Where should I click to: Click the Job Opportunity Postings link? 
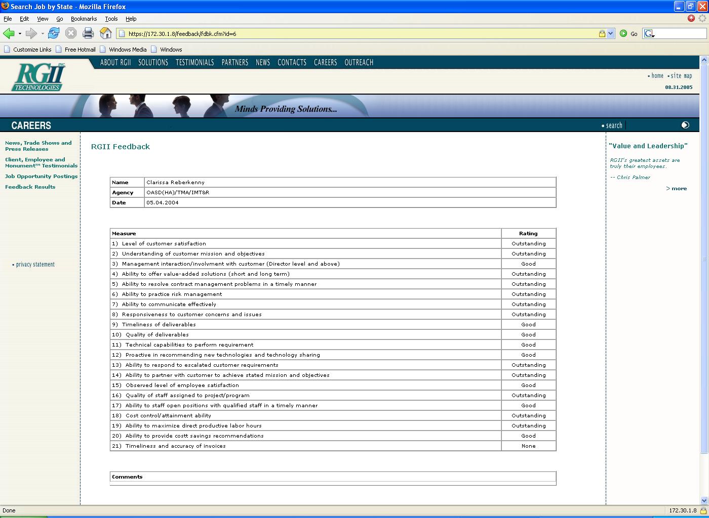[x=41, y=176]
